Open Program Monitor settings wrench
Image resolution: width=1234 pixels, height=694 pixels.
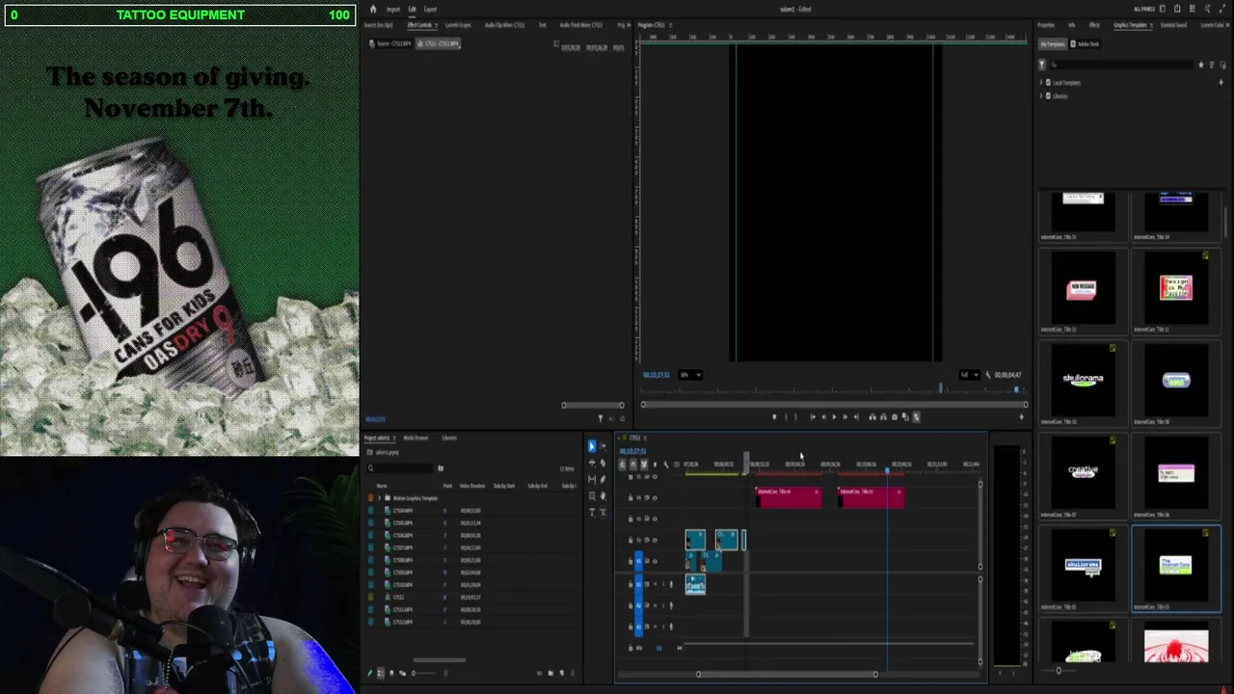click(x=987, y=375)
